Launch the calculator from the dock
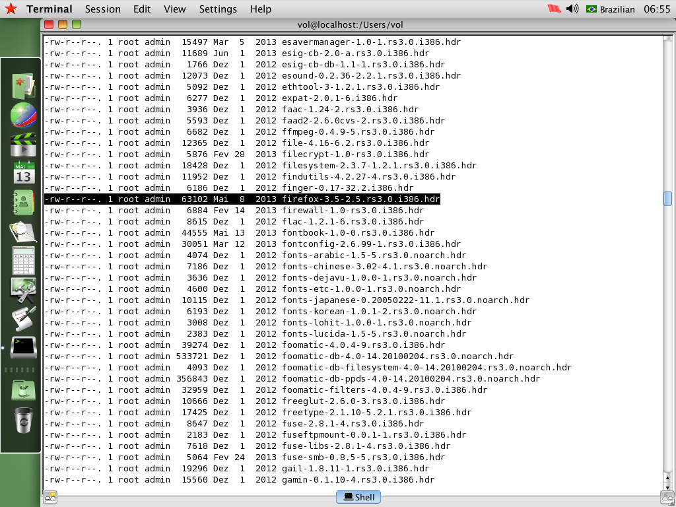The image size is (676, 507). (x=23, y=260)
